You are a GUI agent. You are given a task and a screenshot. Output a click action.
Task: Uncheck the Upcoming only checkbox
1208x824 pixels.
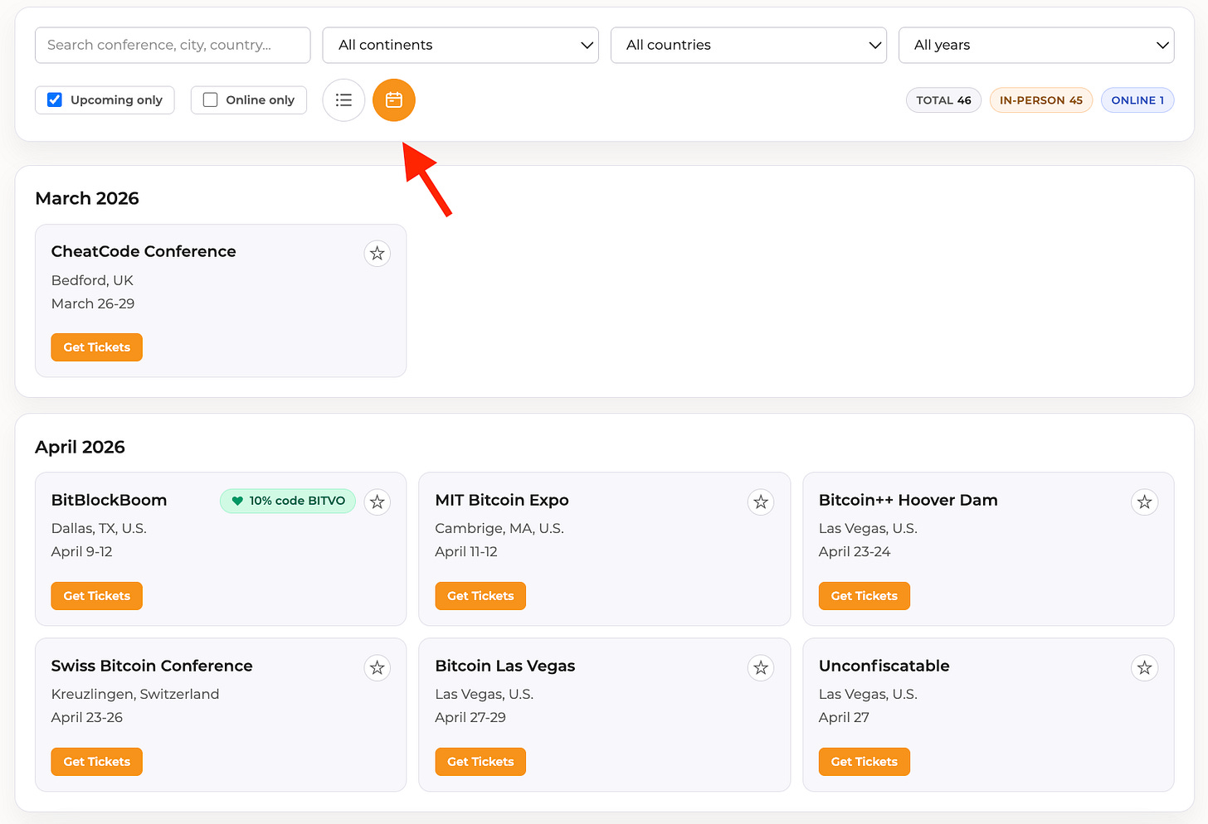click(55, 100)
